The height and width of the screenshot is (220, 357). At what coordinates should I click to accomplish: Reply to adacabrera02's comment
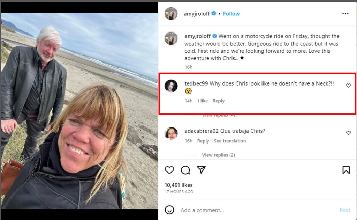pyautogui.click(x=203, y=141)
